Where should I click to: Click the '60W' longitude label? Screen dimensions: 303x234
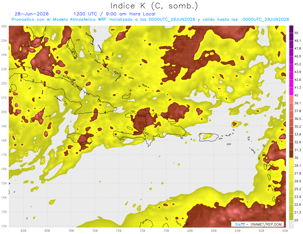[x=285, y=231]
